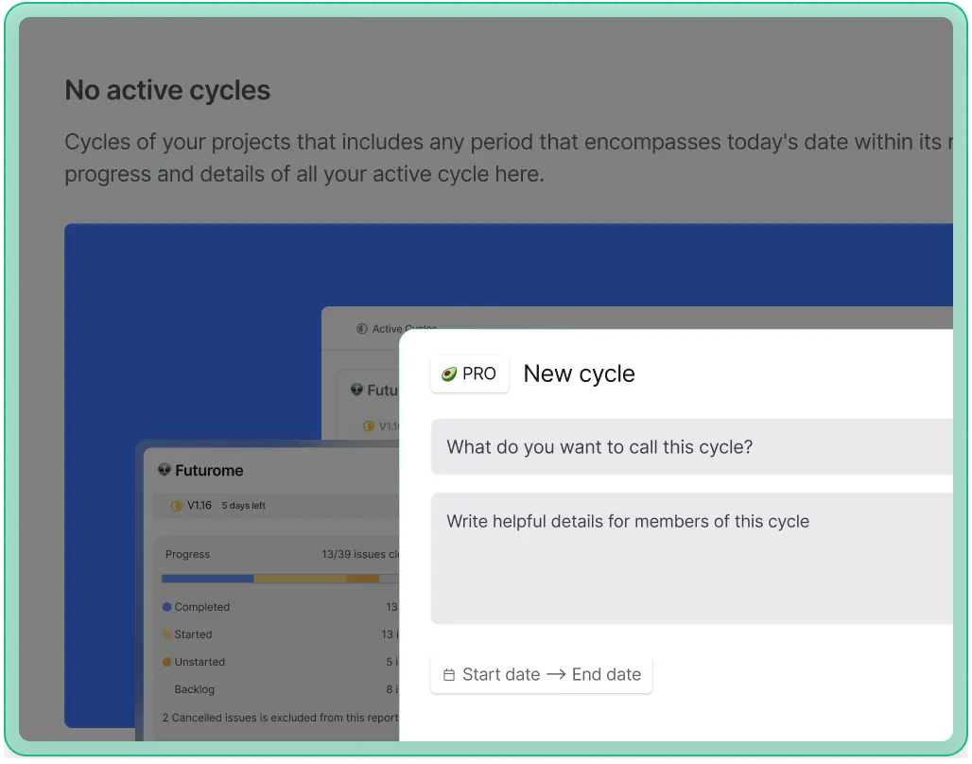Select the Backlog row in progress list
This screenshot has height=764, width=972.
(195, 689)
